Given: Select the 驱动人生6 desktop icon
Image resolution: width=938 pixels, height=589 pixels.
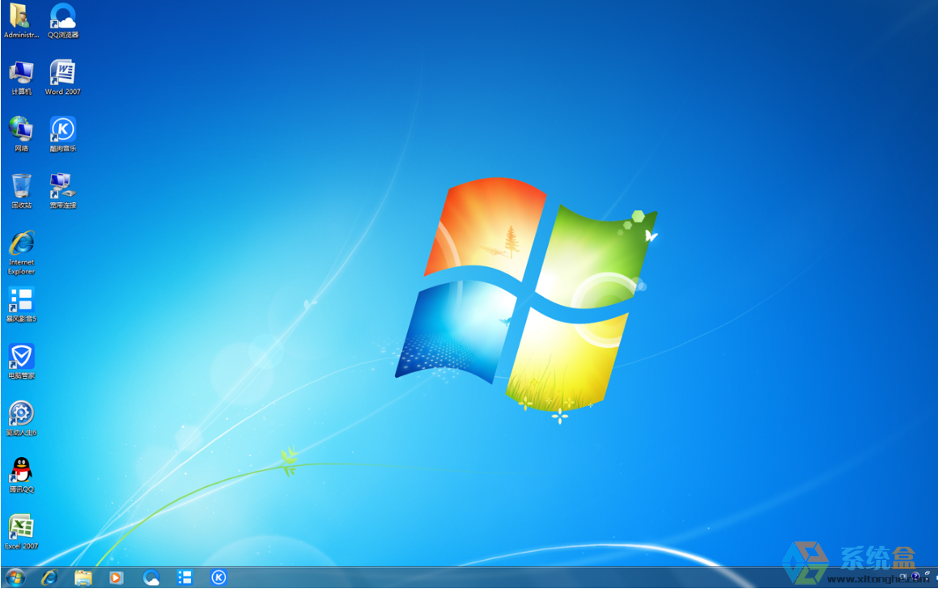Looking at the screenshot, I should tap(21, 418).
